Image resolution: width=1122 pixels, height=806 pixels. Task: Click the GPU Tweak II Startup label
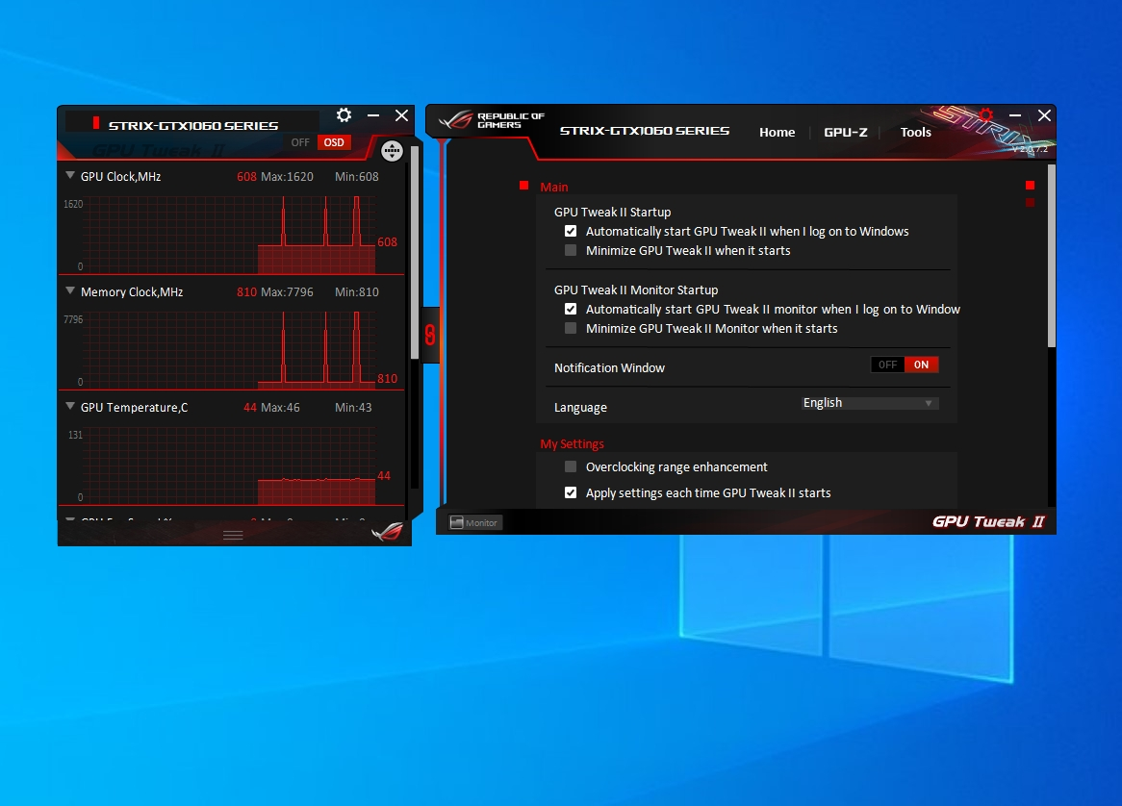[x=613, y=213]
